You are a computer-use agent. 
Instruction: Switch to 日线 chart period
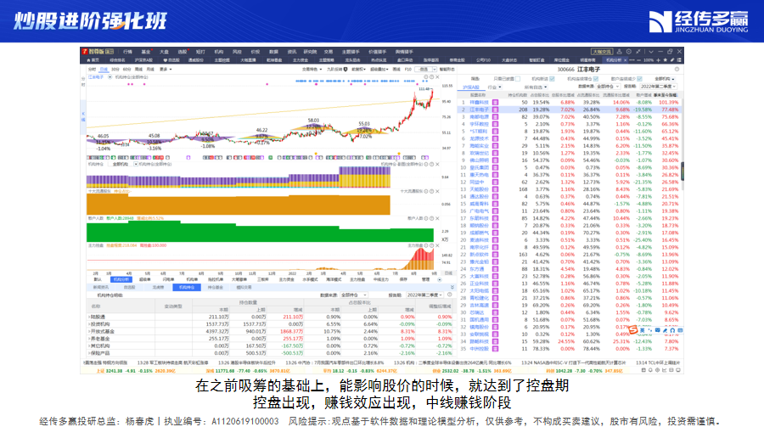104,70
